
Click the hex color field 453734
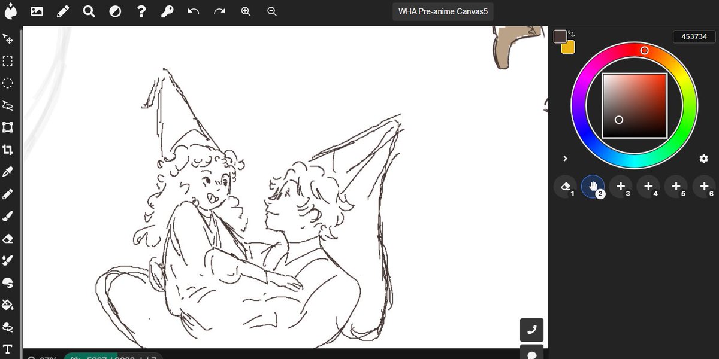coord(694,36)
